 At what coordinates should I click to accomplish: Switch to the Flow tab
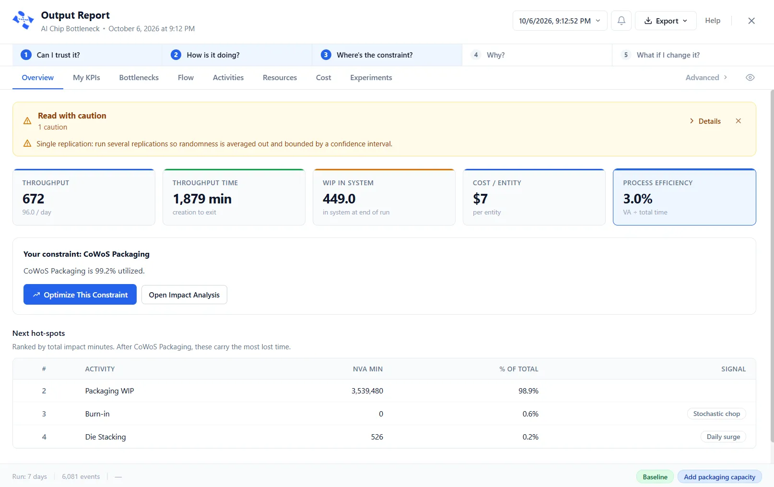(186, 78)
